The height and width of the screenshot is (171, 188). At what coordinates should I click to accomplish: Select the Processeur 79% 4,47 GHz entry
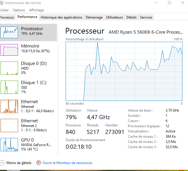28,32
